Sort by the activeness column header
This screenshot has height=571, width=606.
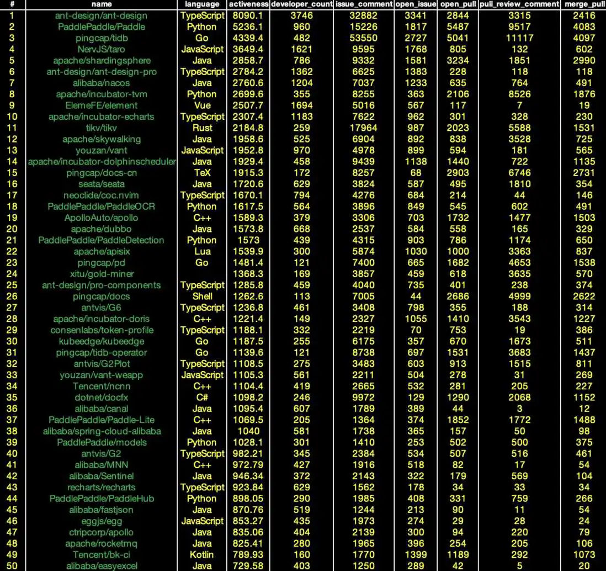pyautogui.click(x=248, y=4)
